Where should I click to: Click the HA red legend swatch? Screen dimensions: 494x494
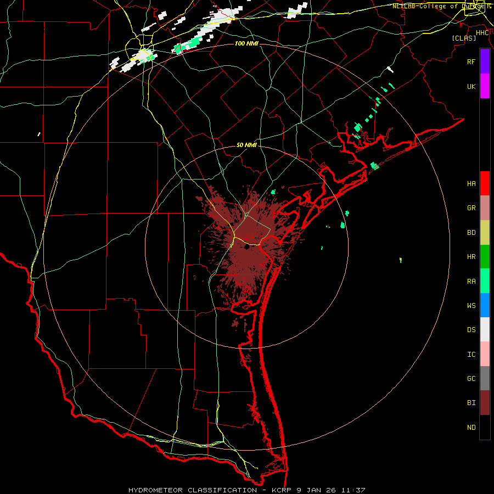[x=485, y=183]
